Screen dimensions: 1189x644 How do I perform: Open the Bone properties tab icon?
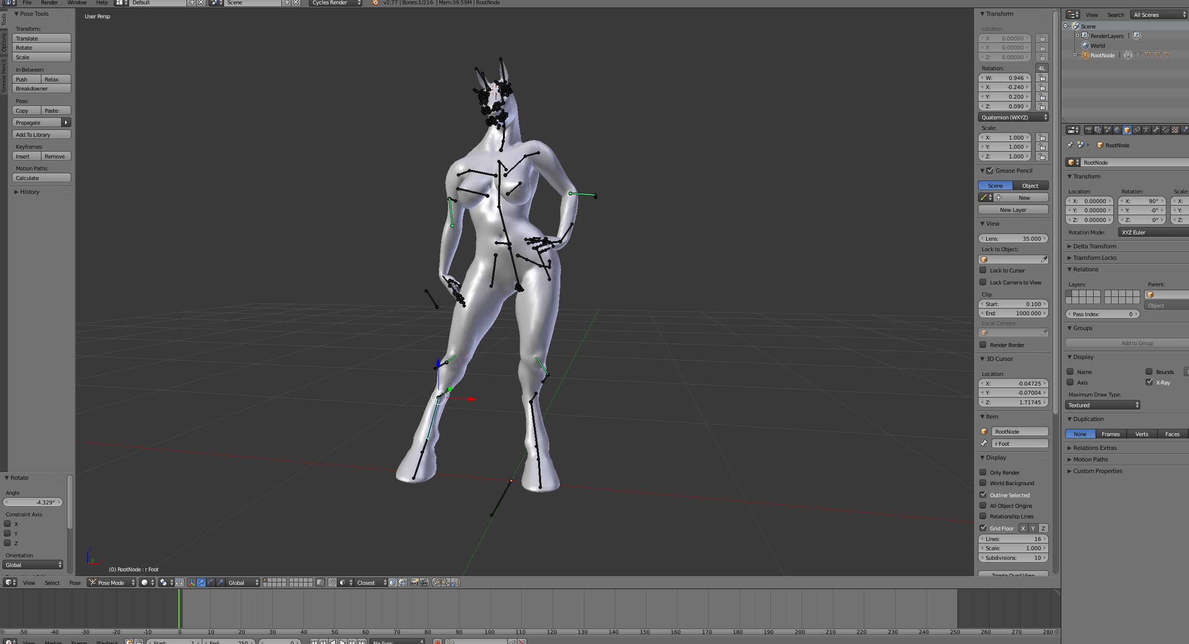click(1156, 130)
